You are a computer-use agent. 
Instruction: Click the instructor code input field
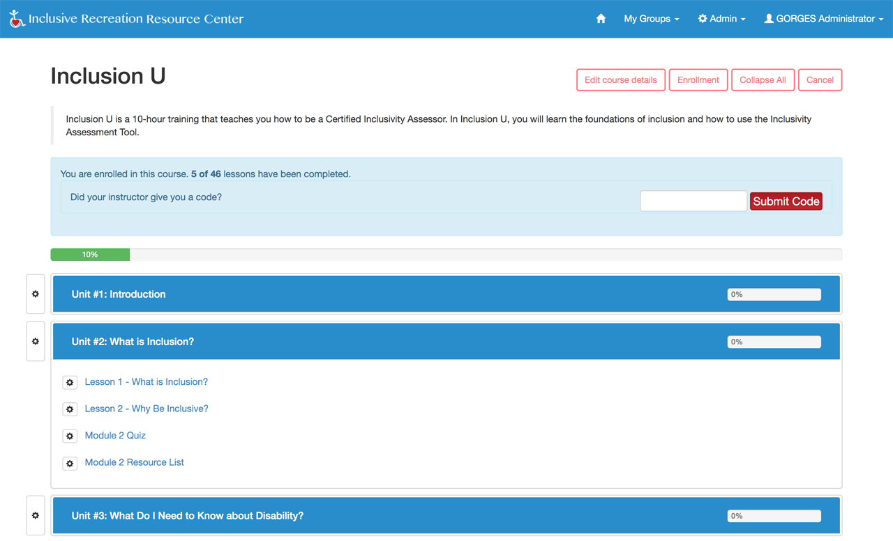tap(693, 201)
